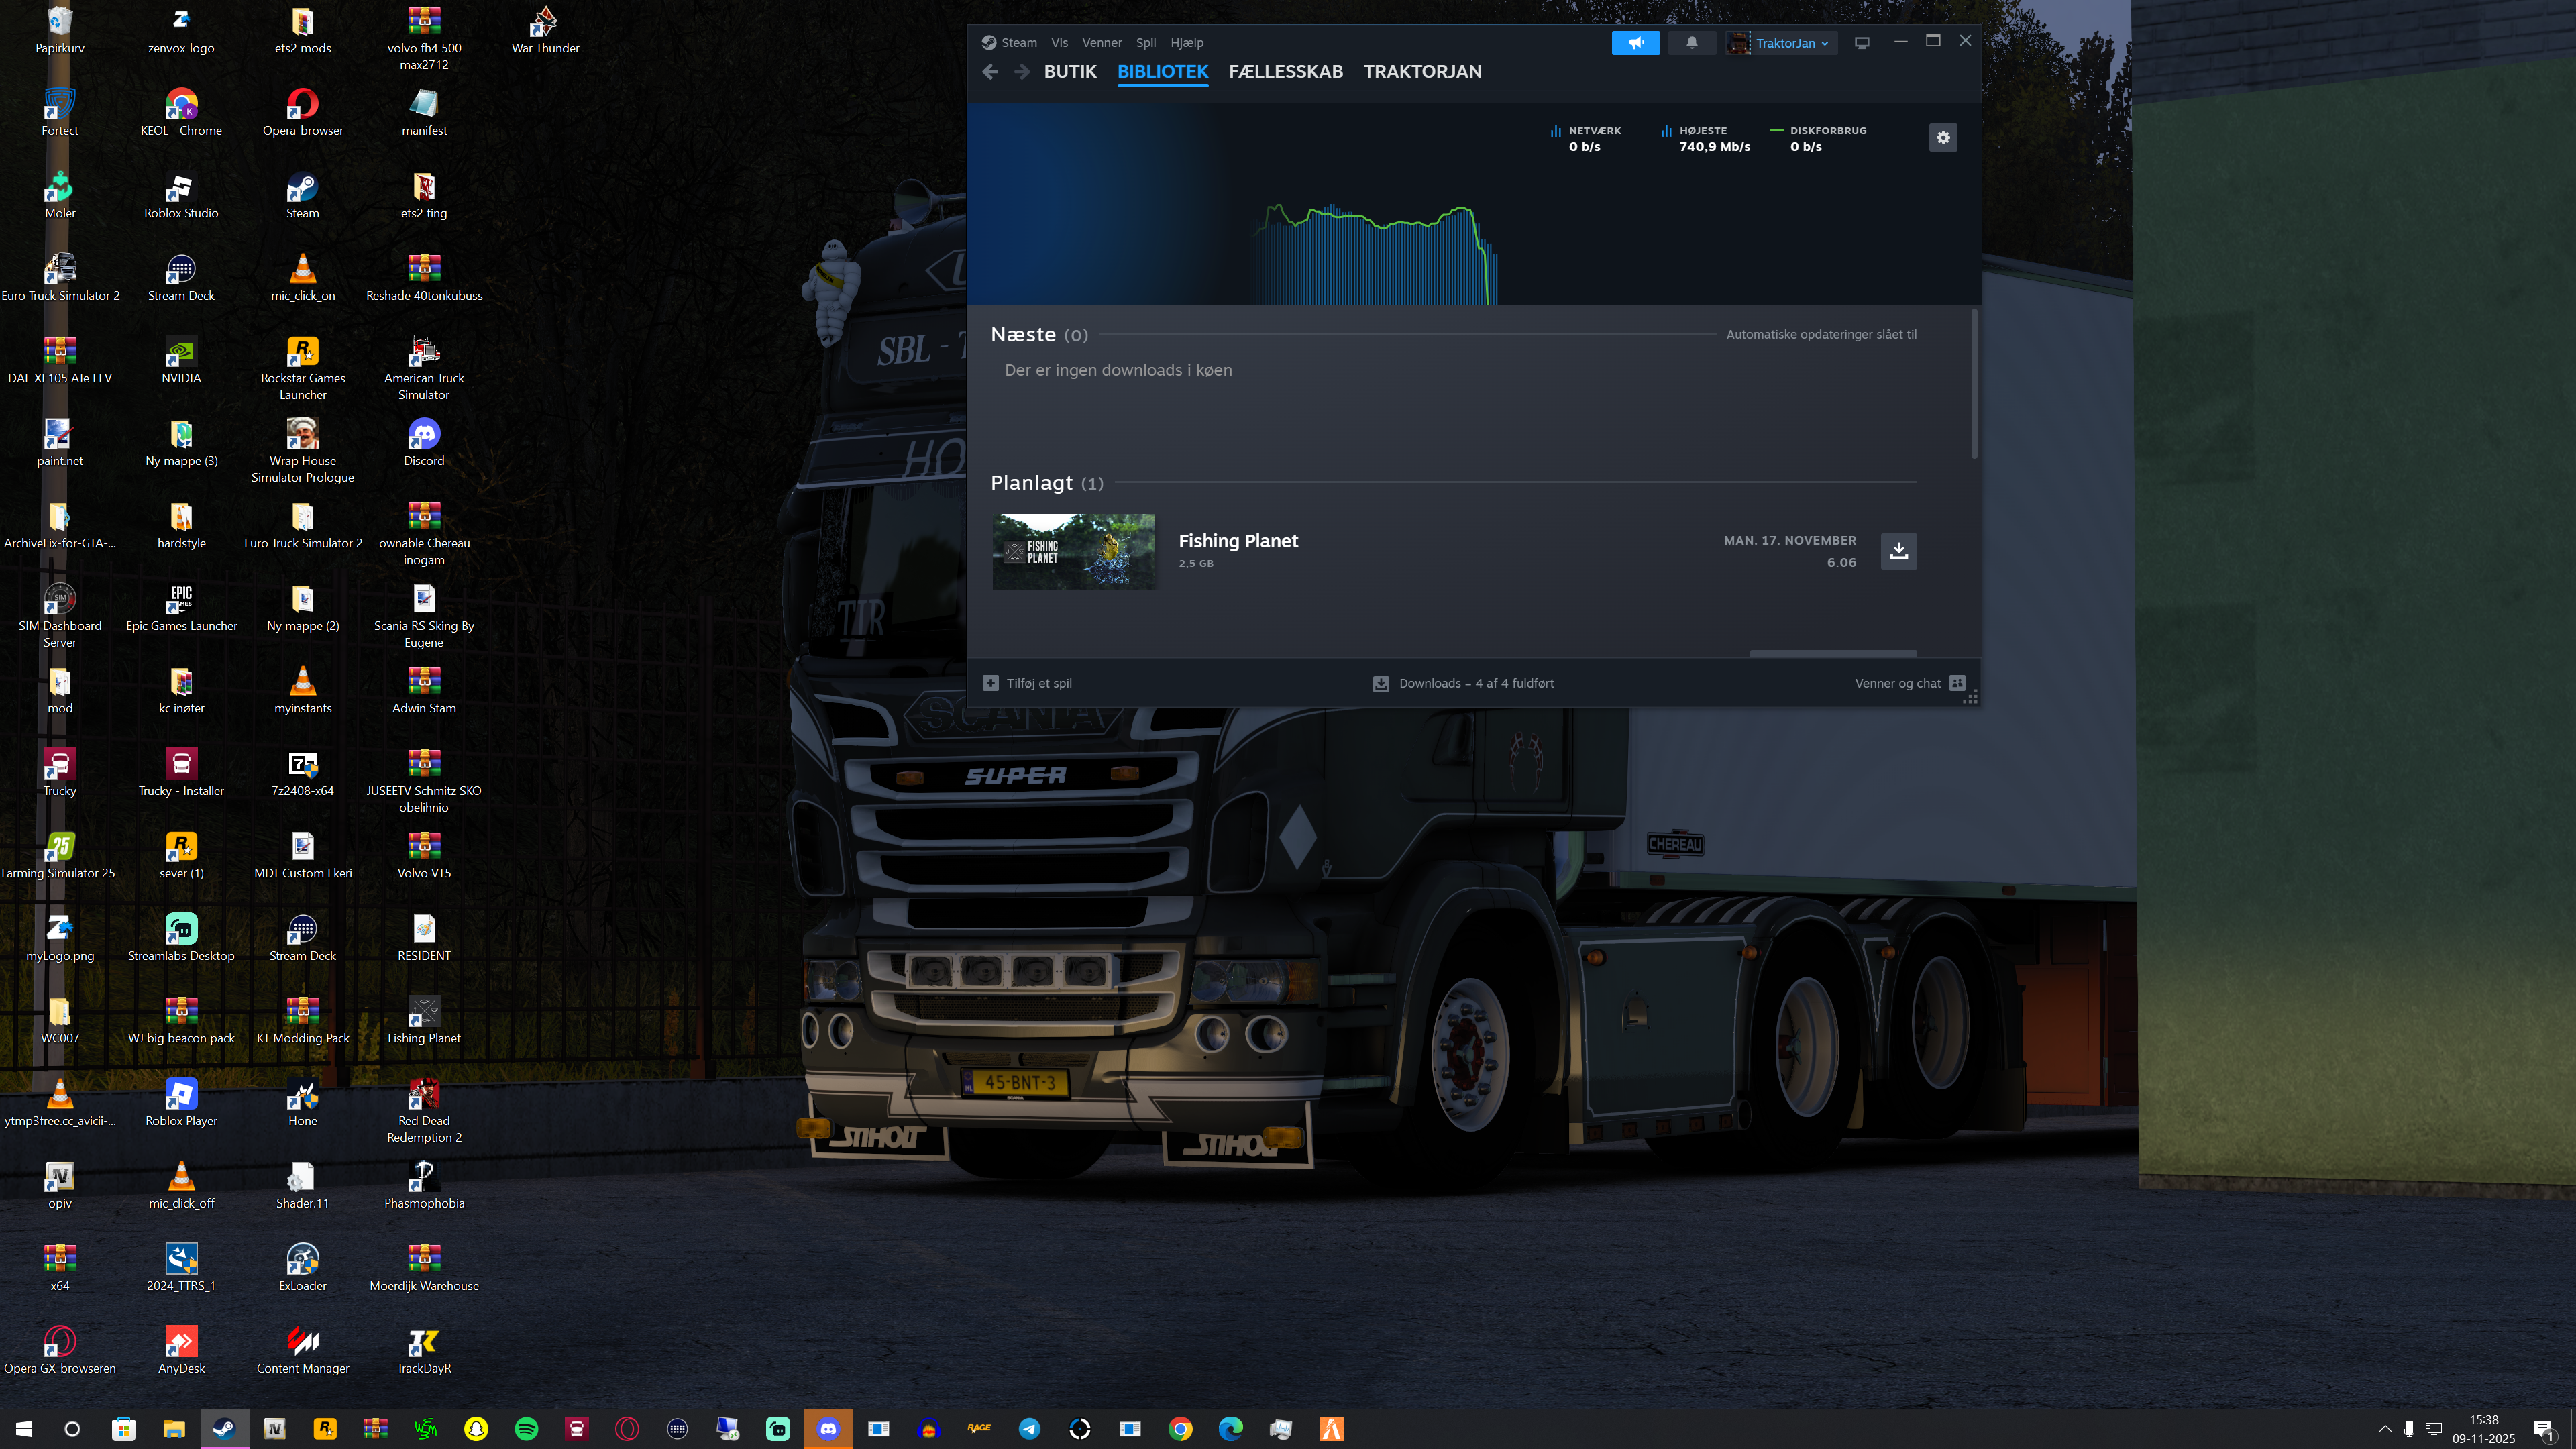Open Spotify from the taskbar

526,1429
